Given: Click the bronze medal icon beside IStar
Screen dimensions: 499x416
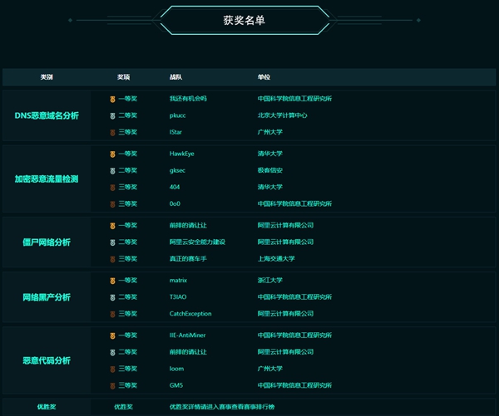Looking at the screenshot, I should (113, 132).
